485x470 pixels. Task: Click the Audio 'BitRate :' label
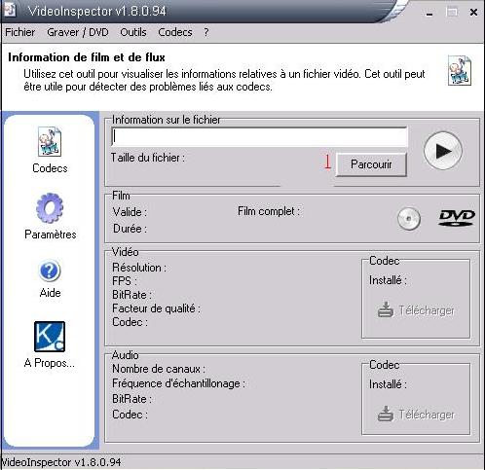(x=131, y=399)
